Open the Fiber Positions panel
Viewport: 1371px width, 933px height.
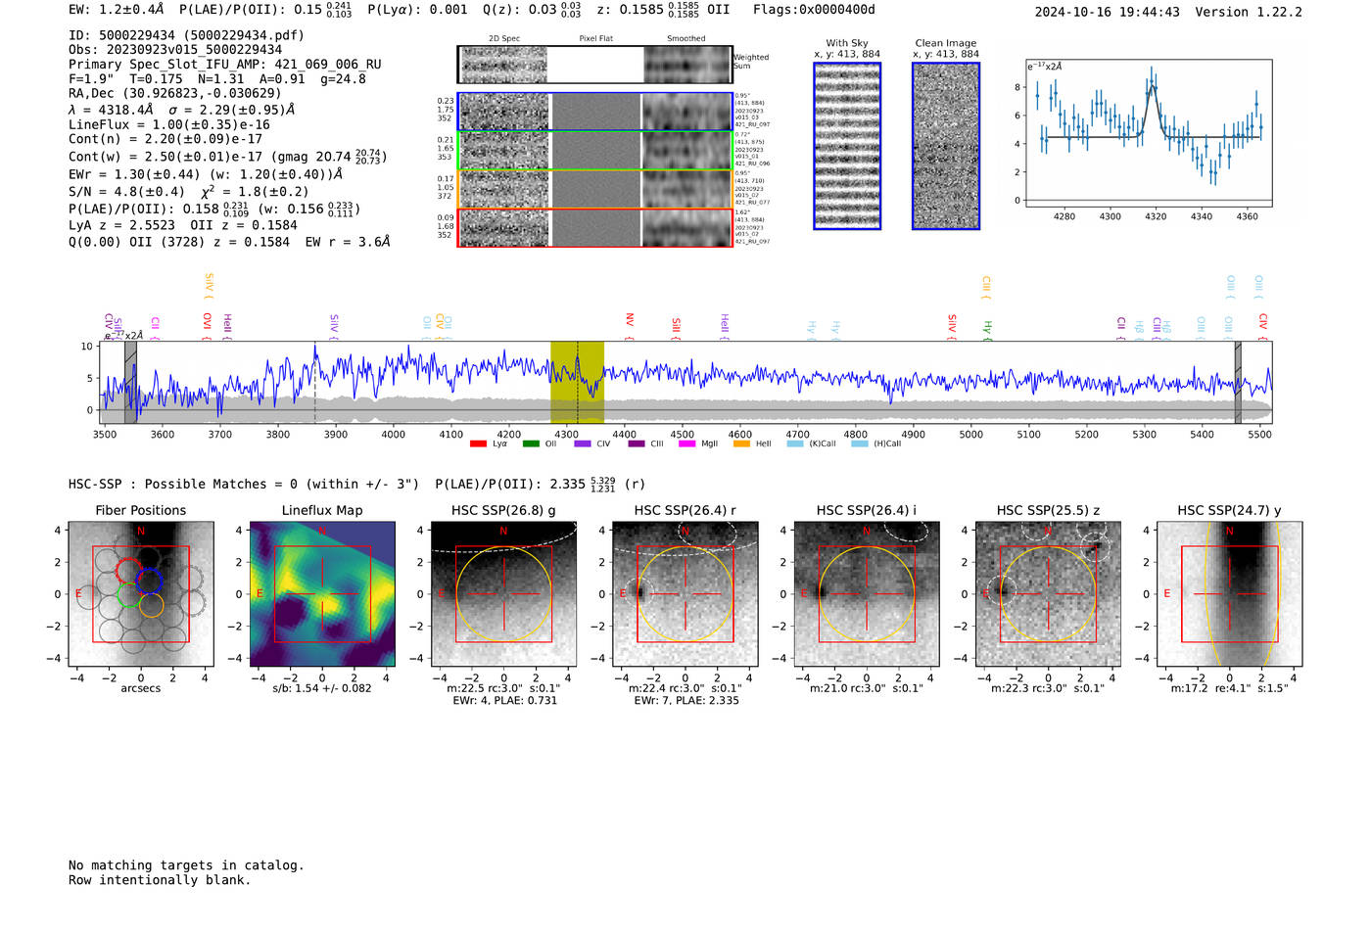[x=141, y=593]
